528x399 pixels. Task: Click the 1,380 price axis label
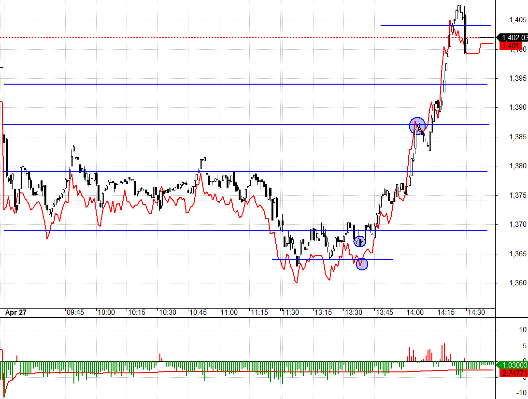517,166
